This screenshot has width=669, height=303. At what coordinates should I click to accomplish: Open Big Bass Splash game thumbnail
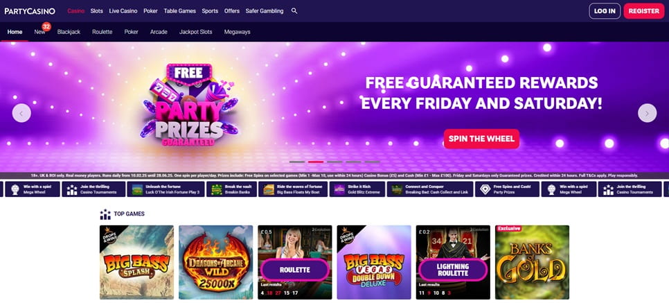pos(136,262)
